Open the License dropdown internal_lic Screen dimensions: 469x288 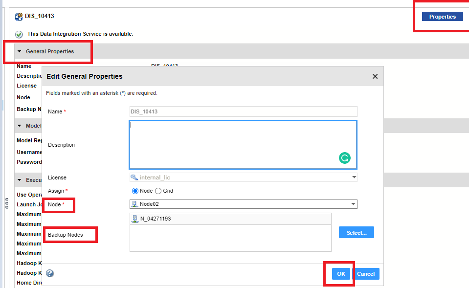click(x=244, y=177)
